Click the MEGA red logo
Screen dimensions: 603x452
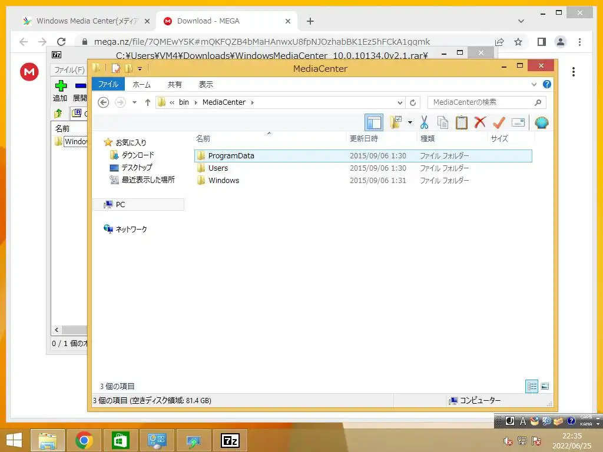click(29, 72)
